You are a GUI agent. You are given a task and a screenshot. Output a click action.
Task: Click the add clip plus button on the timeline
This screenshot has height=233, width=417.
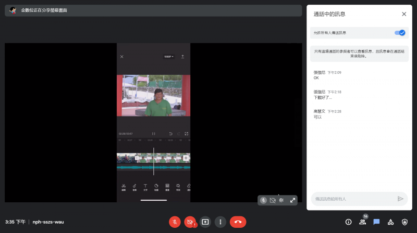tap(186, 158)
